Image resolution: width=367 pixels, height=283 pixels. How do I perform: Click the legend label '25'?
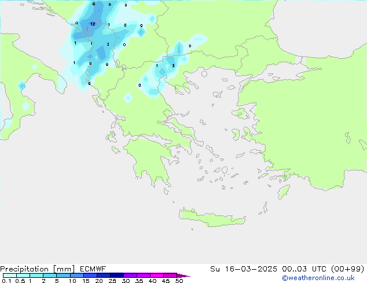[x=112, y=281]
